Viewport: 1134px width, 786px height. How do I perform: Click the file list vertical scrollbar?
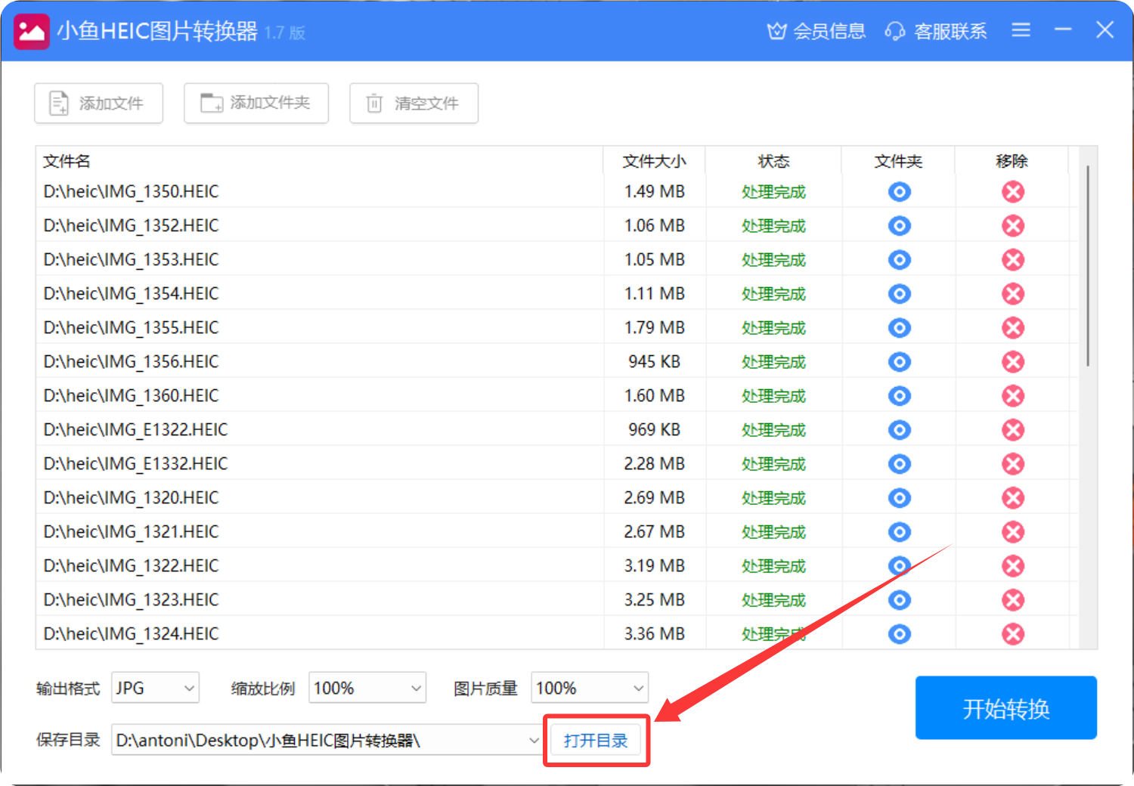click(x=1088, y=266)
